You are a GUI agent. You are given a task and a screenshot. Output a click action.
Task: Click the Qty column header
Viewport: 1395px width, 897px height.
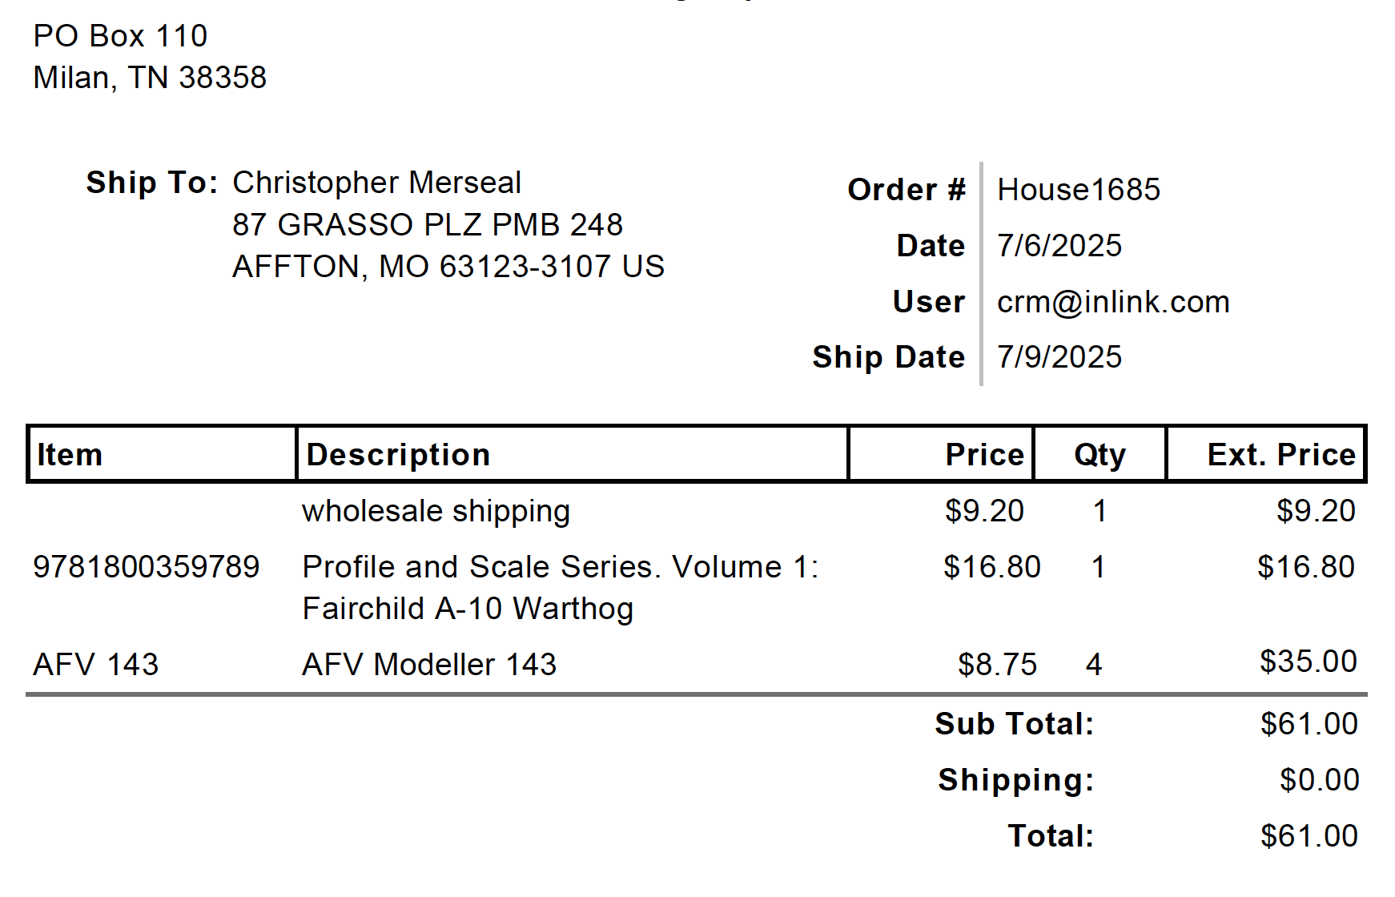click(x=1100, y=455)
